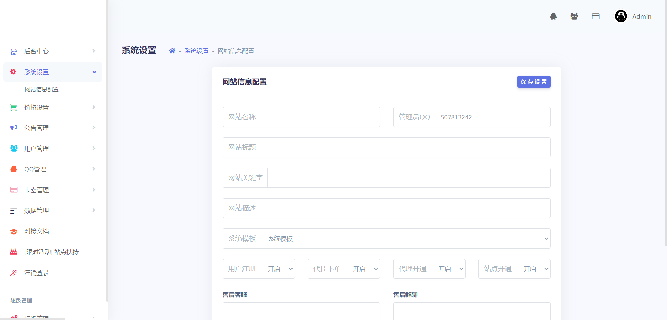
Task: Open the credit card icon in header
Action: 596,16
